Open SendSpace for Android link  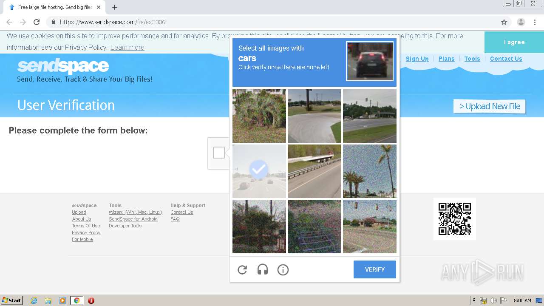pos(133,219)
